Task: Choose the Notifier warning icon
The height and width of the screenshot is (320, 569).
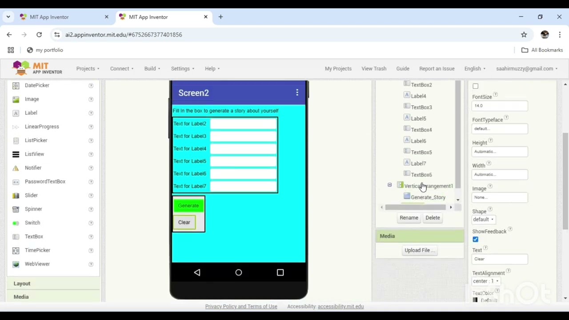Action: coord(16,168)
